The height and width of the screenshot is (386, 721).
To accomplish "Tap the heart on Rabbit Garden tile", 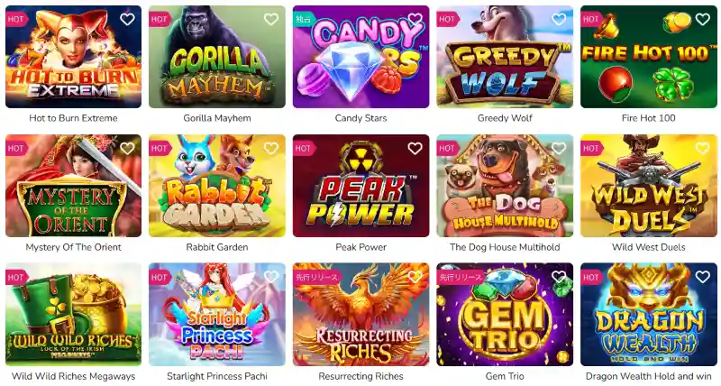I will pyautogui.click(x=271, y=148).
